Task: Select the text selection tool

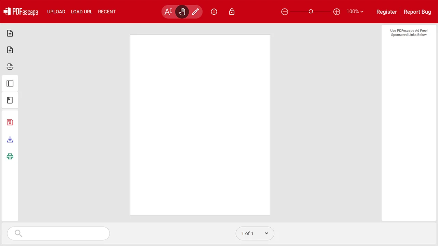Action: click(x=168, y=12)
